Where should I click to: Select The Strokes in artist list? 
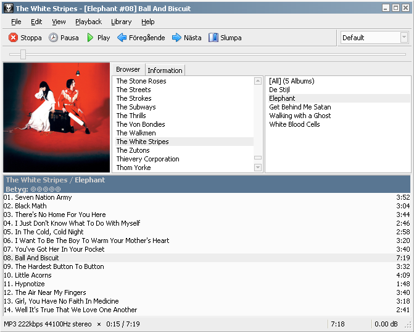(x=133, y=98)
